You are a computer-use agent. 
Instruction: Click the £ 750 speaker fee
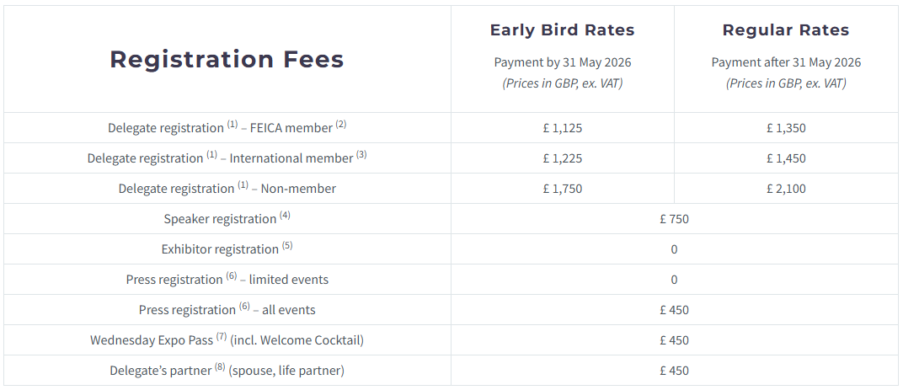coord(674,219)
